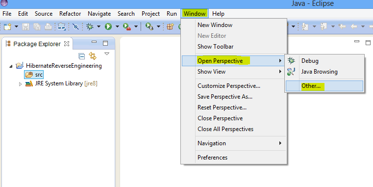The height and width of the screenshot is (187, 373).
Task: Launch Debug with the bug icon
Action: tap(90, 27)
